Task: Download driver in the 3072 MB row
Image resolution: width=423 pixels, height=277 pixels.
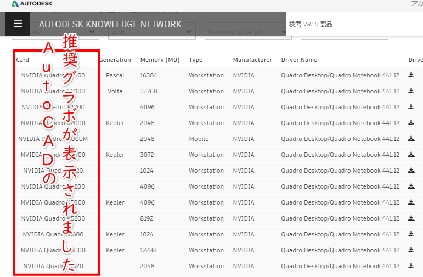Action: 411,155
